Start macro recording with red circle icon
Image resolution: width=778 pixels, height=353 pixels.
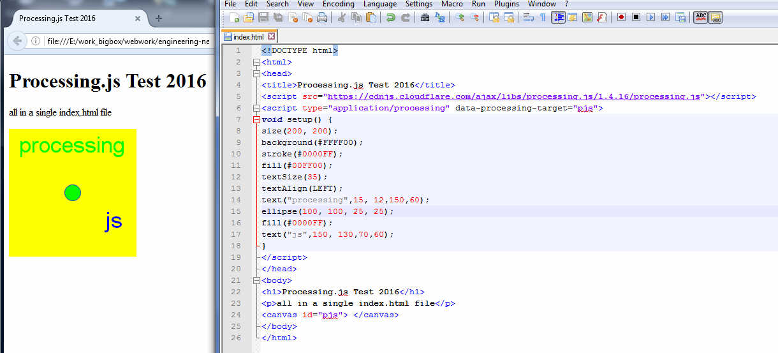pyautogui.click(x=621, y=17)
